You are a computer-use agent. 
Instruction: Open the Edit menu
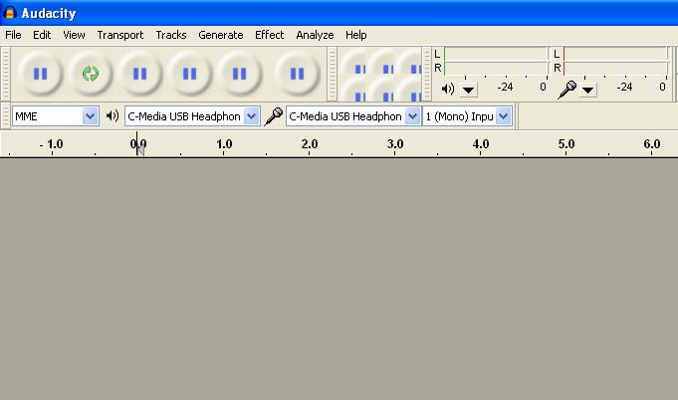[x=42, y=35]
